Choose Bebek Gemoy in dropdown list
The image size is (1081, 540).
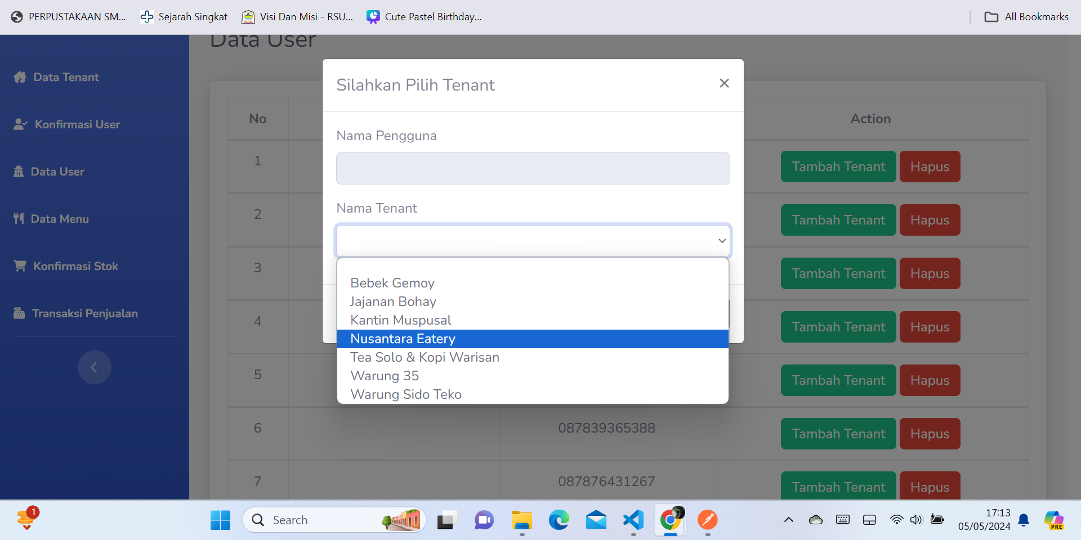[392, 283]
